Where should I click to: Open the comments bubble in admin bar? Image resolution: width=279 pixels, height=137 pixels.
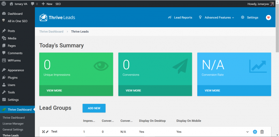[35, 4]
